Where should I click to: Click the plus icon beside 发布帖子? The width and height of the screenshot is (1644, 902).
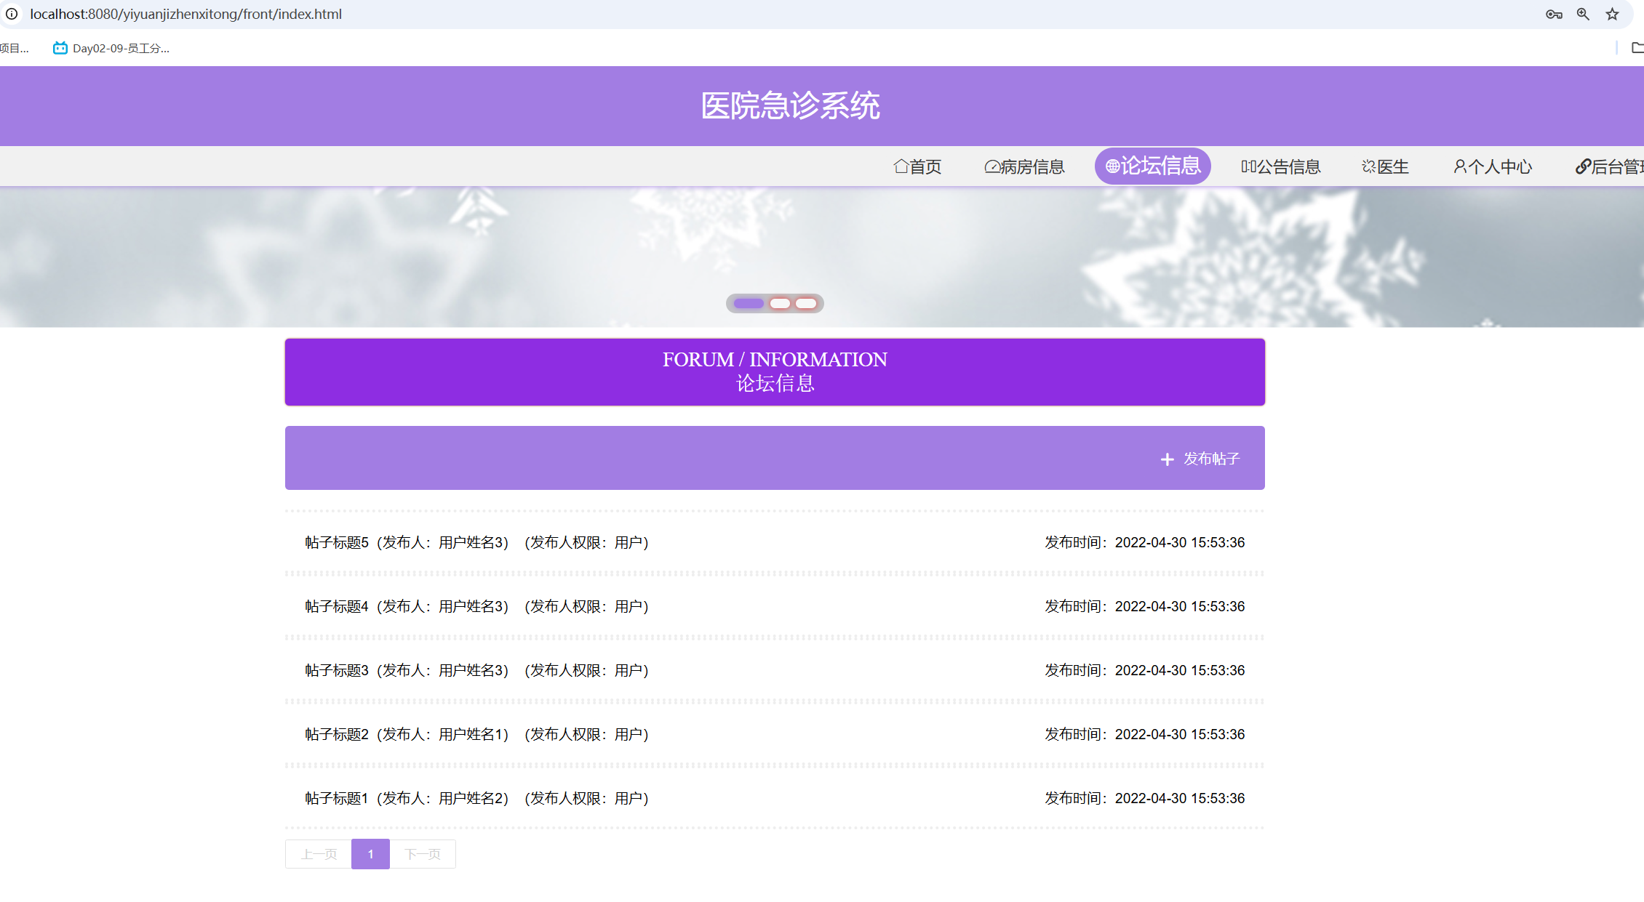[x=1167, y=459]
